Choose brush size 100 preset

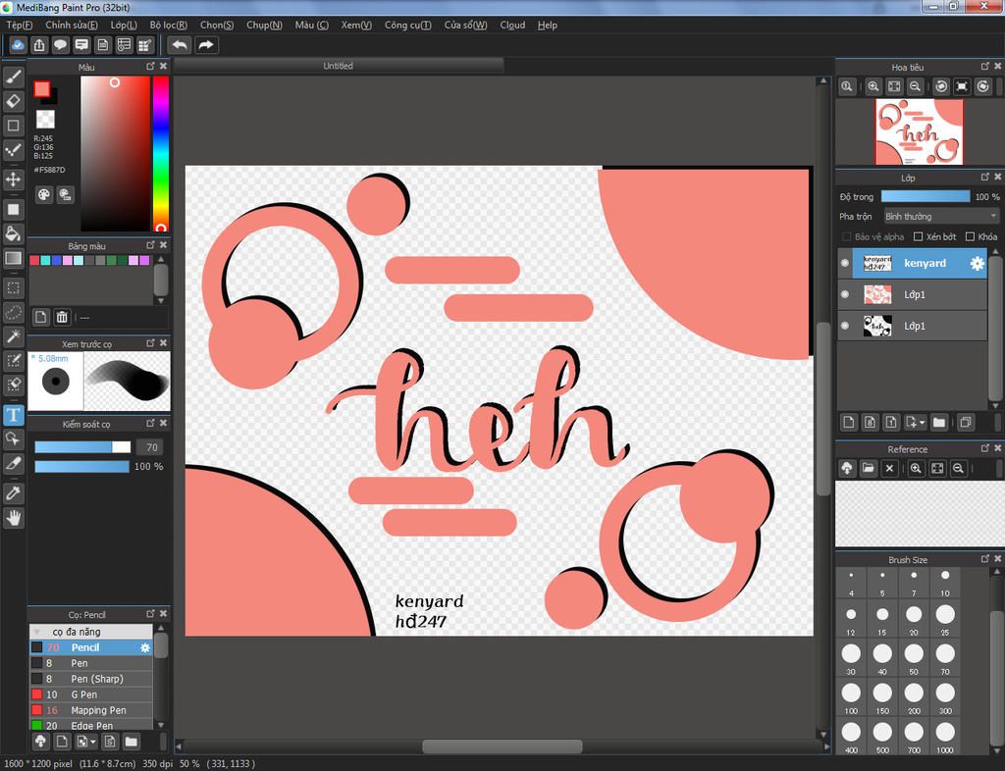(851, 696)
